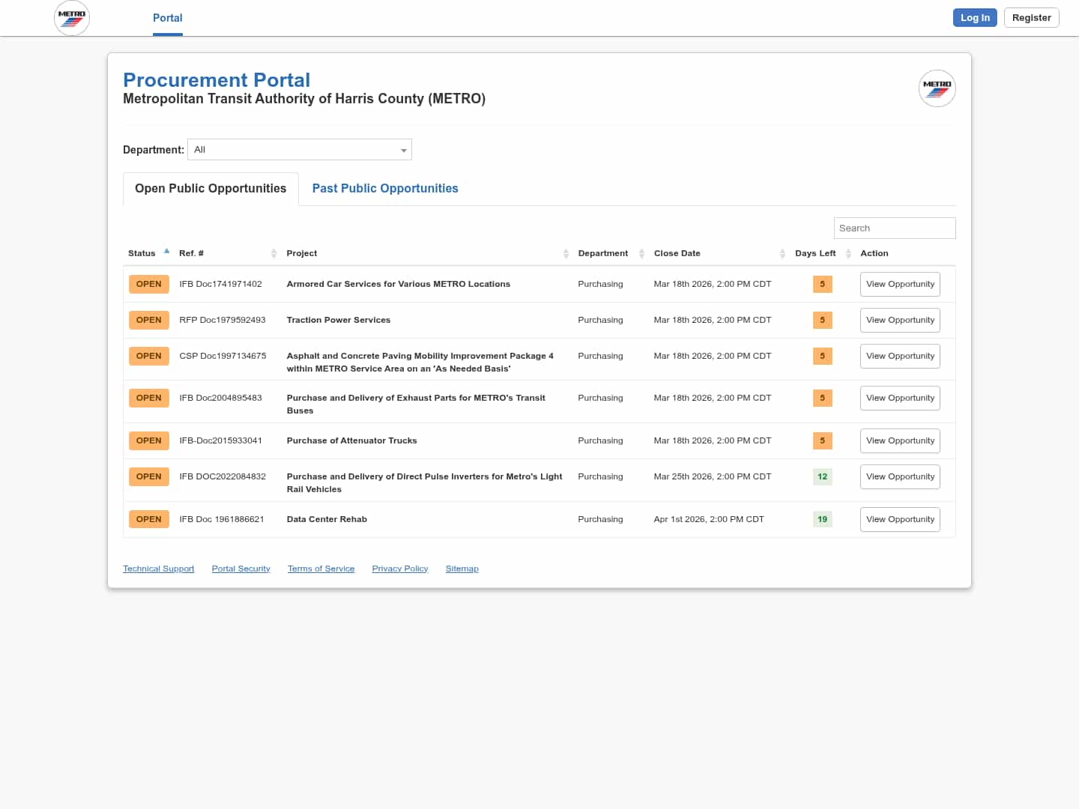Sort by Project column arrows
1079x809 pixels.
(566, 254)
